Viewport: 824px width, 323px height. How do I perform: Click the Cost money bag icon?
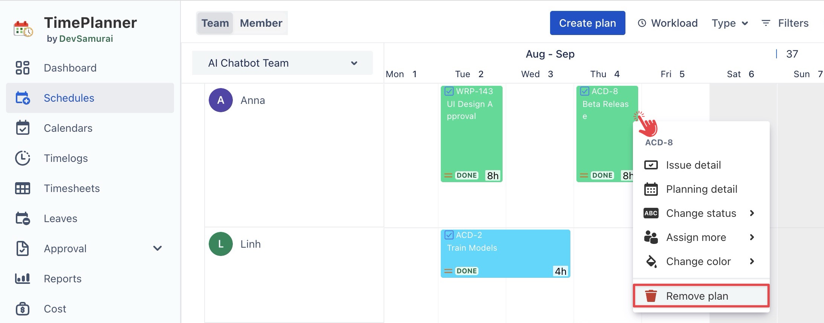pos(22,309)
